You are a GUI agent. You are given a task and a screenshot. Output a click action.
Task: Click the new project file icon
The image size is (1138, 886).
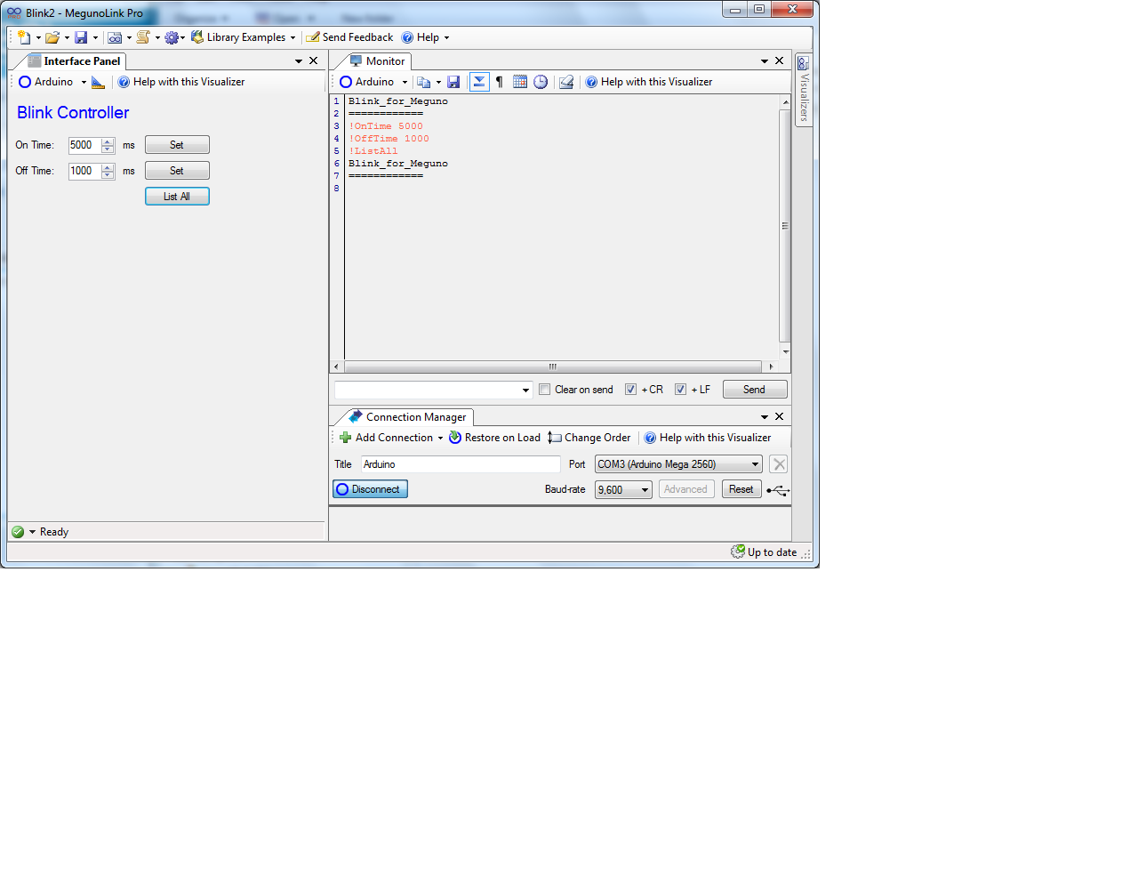24,37
